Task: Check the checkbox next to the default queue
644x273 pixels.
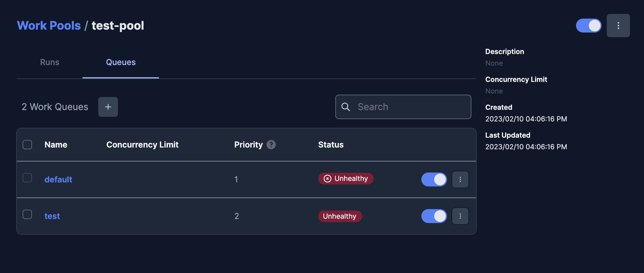Action: coord(27,177)
